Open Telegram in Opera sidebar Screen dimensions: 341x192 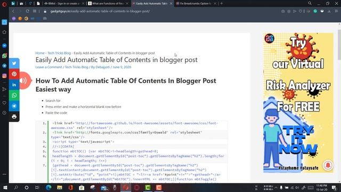tap(4, 66)
